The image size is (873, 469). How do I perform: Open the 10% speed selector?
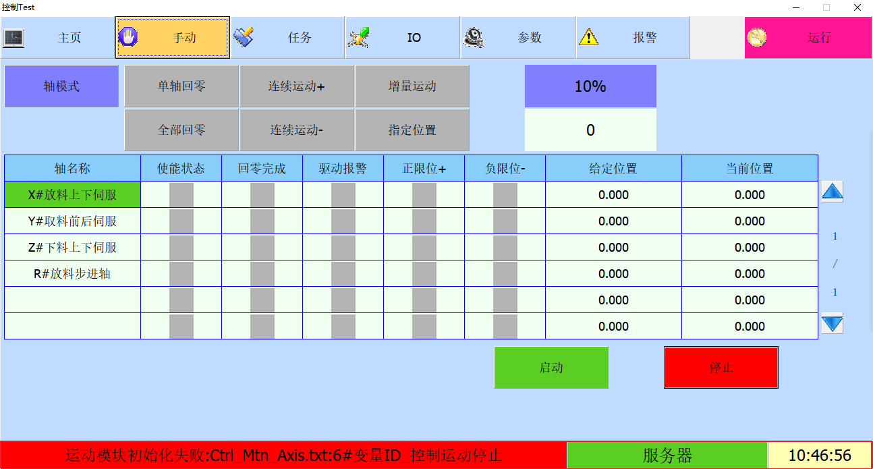pos(590,86)
